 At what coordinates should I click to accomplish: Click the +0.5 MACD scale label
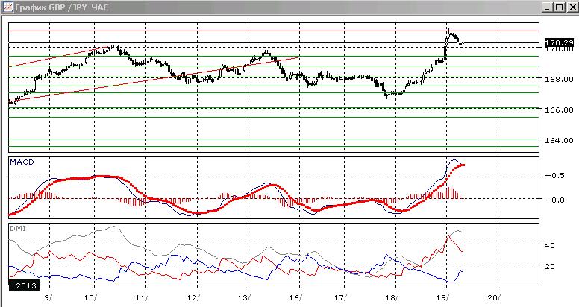[555, 175]
